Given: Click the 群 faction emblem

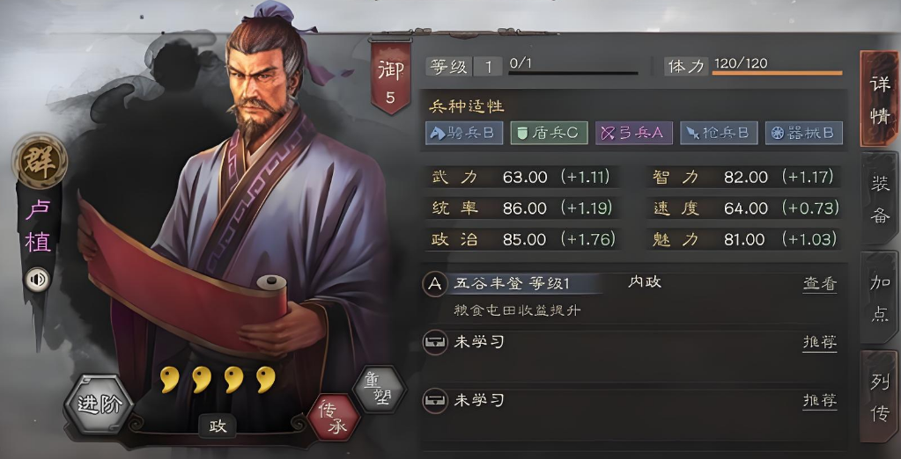Looking at the screenshot, I should click(x=39, y=163).
